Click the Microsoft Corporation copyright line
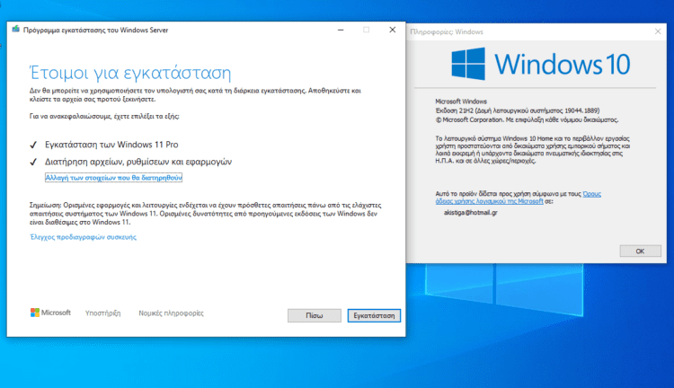Image resolution: width=674 pixels, height=388 pixels. pos(527,119)
